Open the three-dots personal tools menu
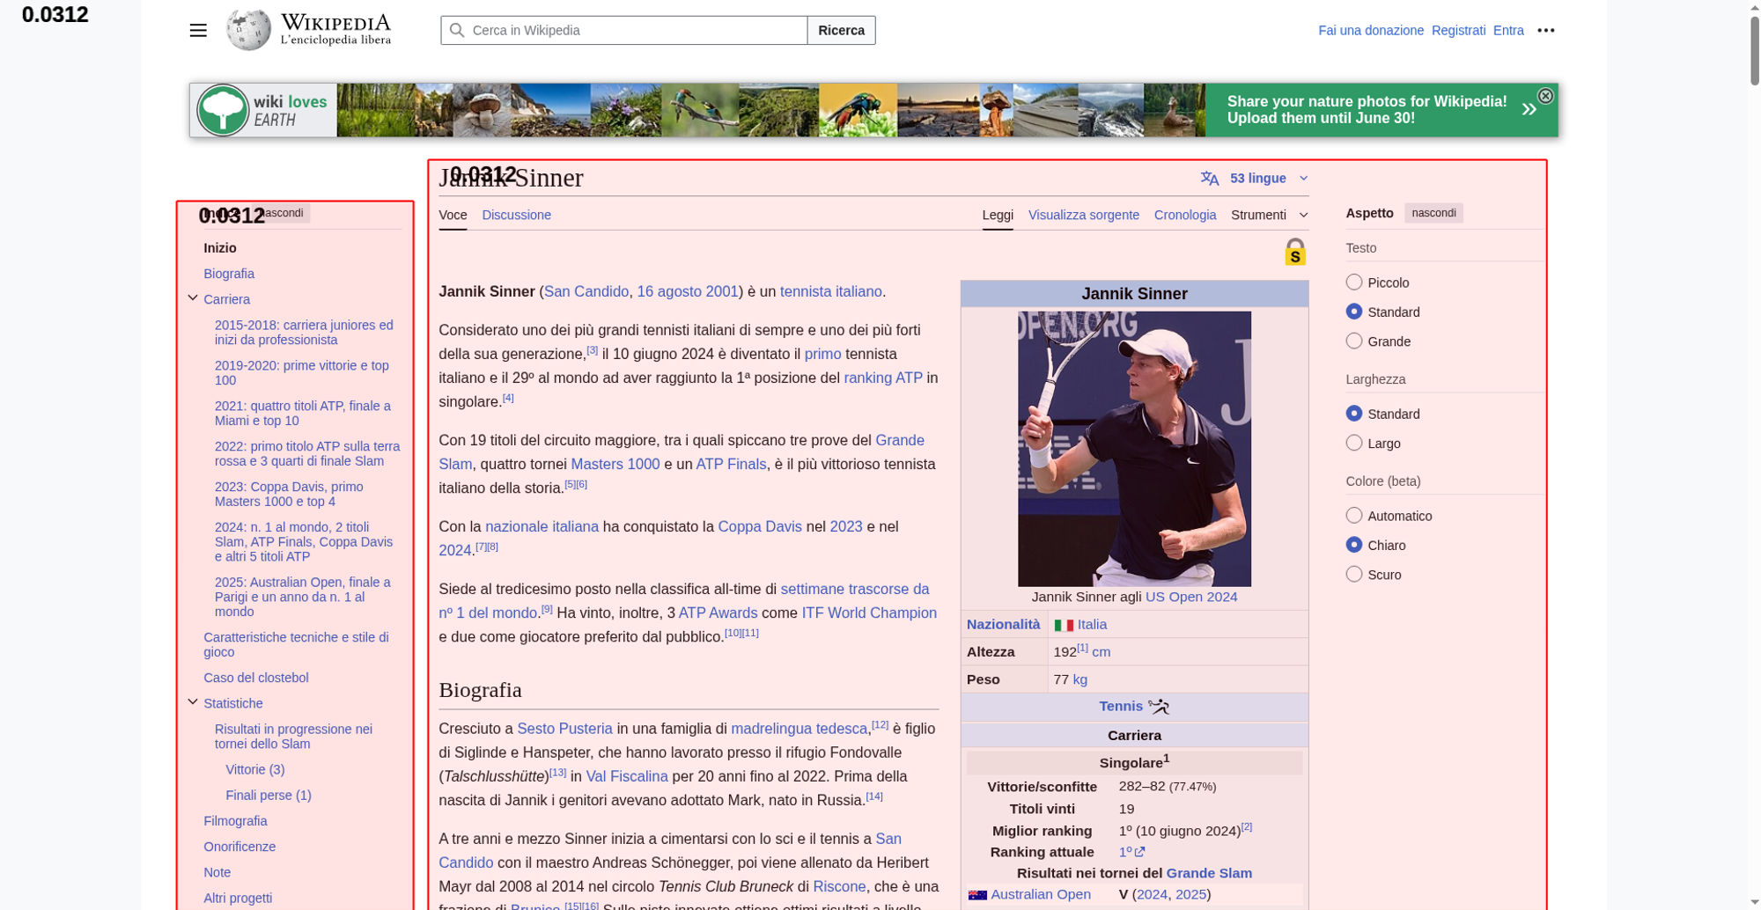Viewport: 1761px width, 910px height. tap(1545, 30)
